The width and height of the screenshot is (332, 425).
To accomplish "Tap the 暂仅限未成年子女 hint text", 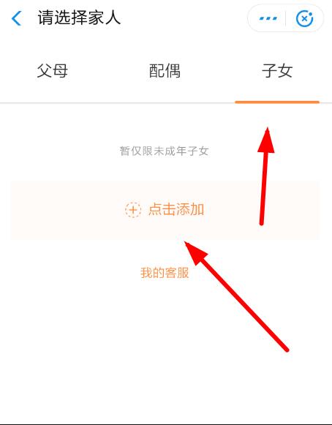I will coord(165,151).
